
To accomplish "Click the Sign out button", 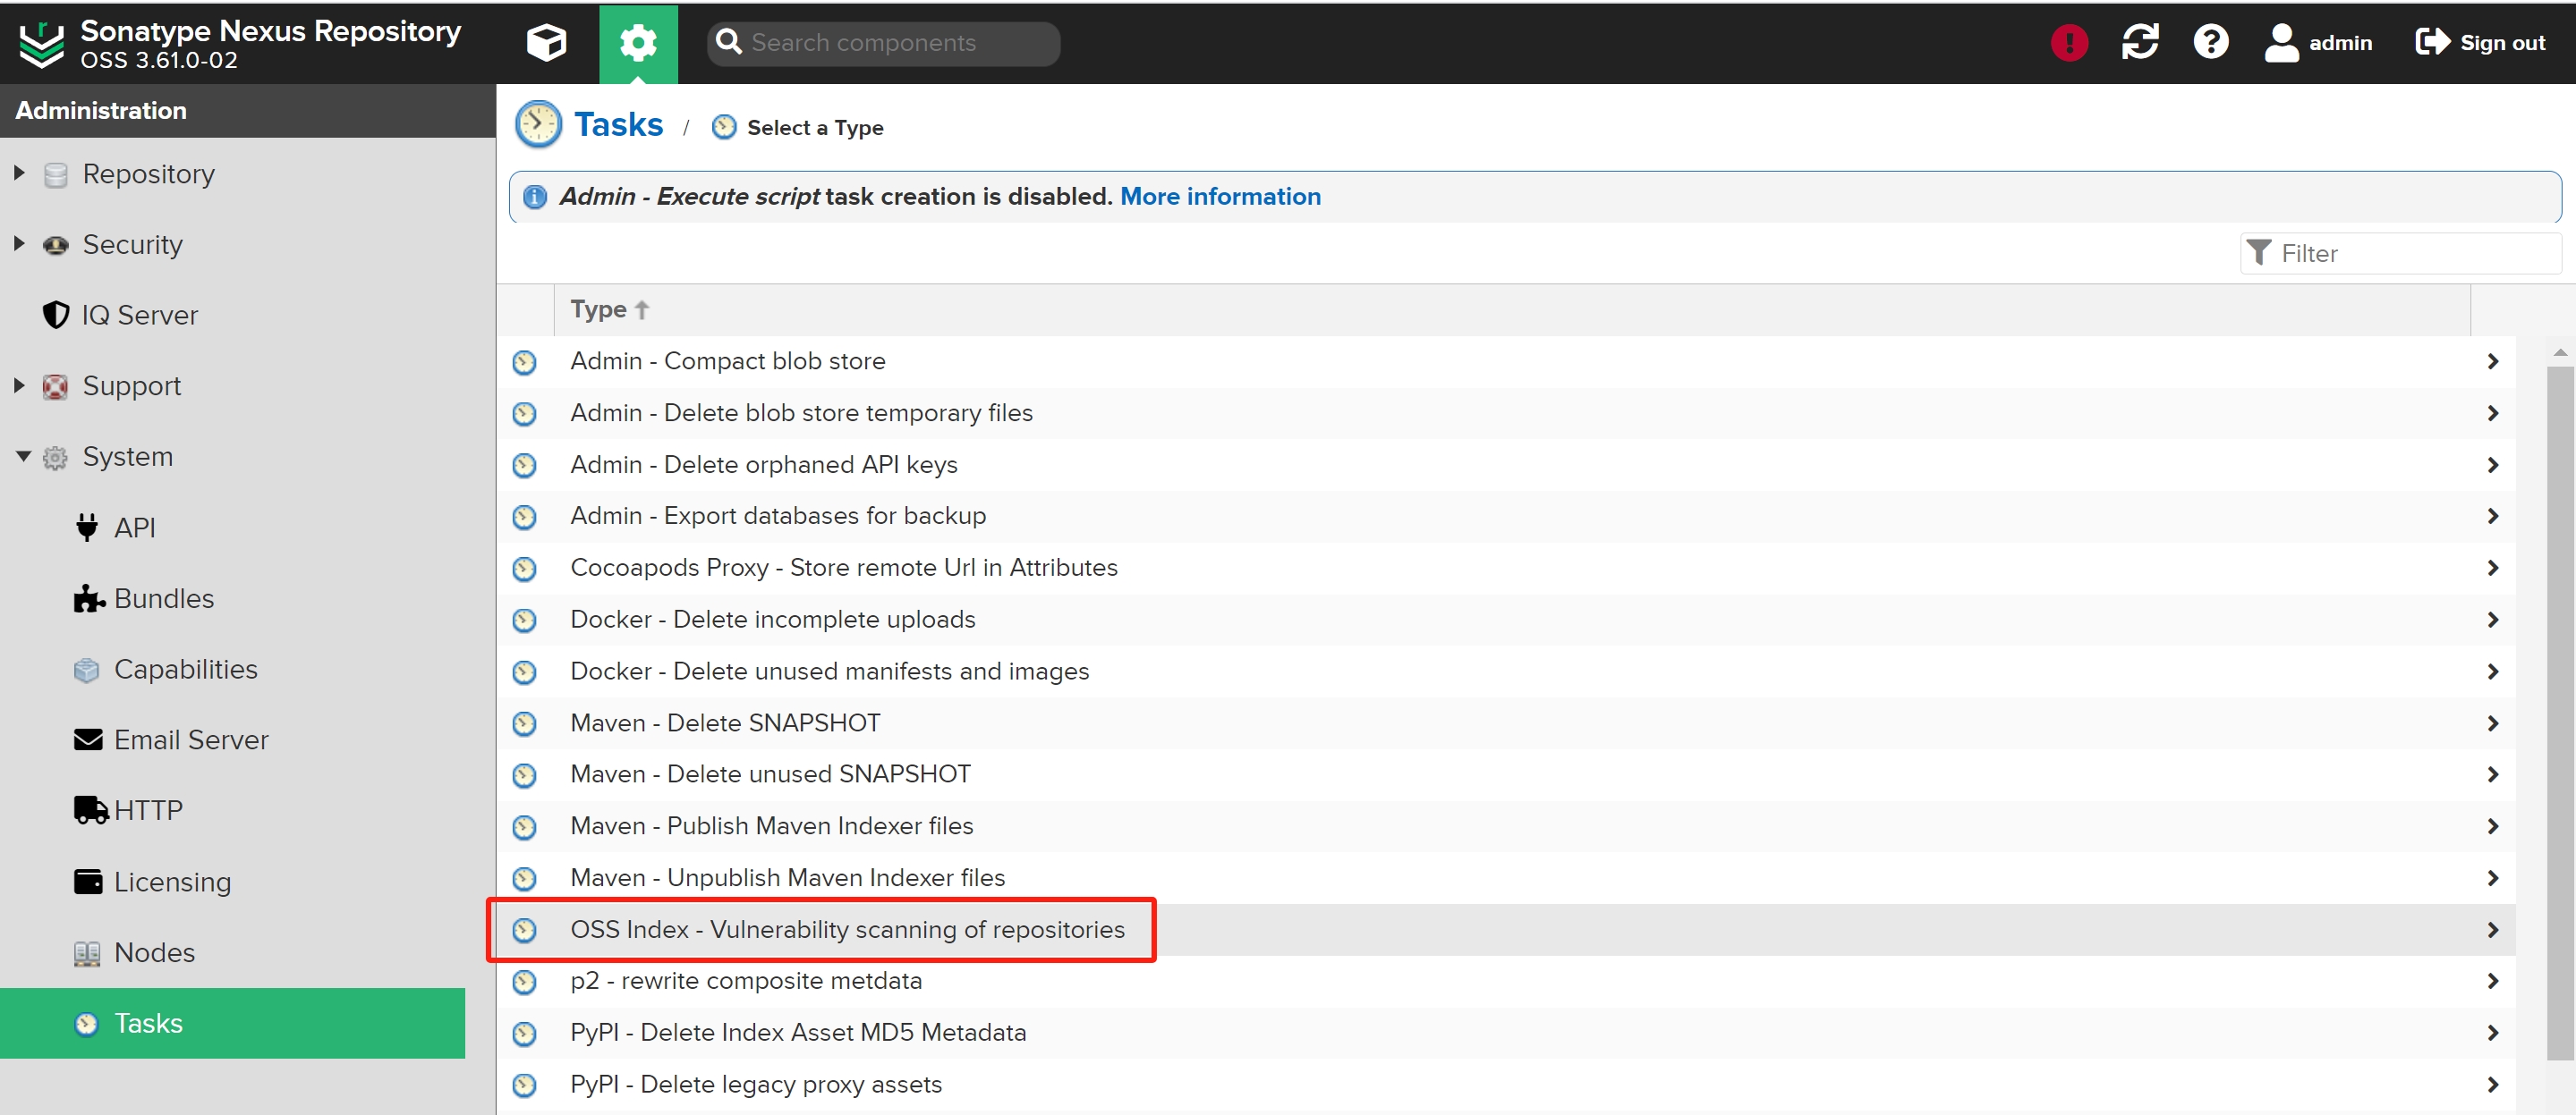I will point(2480,43).
